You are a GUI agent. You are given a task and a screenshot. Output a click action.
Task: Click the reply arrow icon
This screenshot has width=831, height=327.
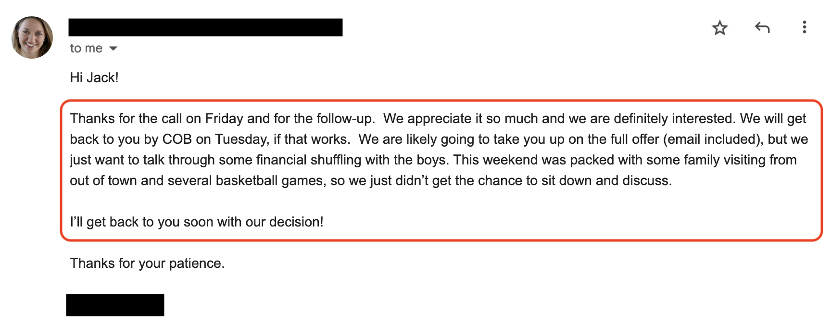click(762, 28)
